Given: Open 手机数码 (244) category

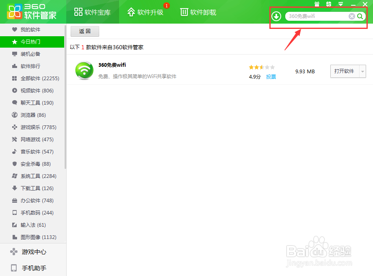Looking at the screenshot, I should click(32, 212).
